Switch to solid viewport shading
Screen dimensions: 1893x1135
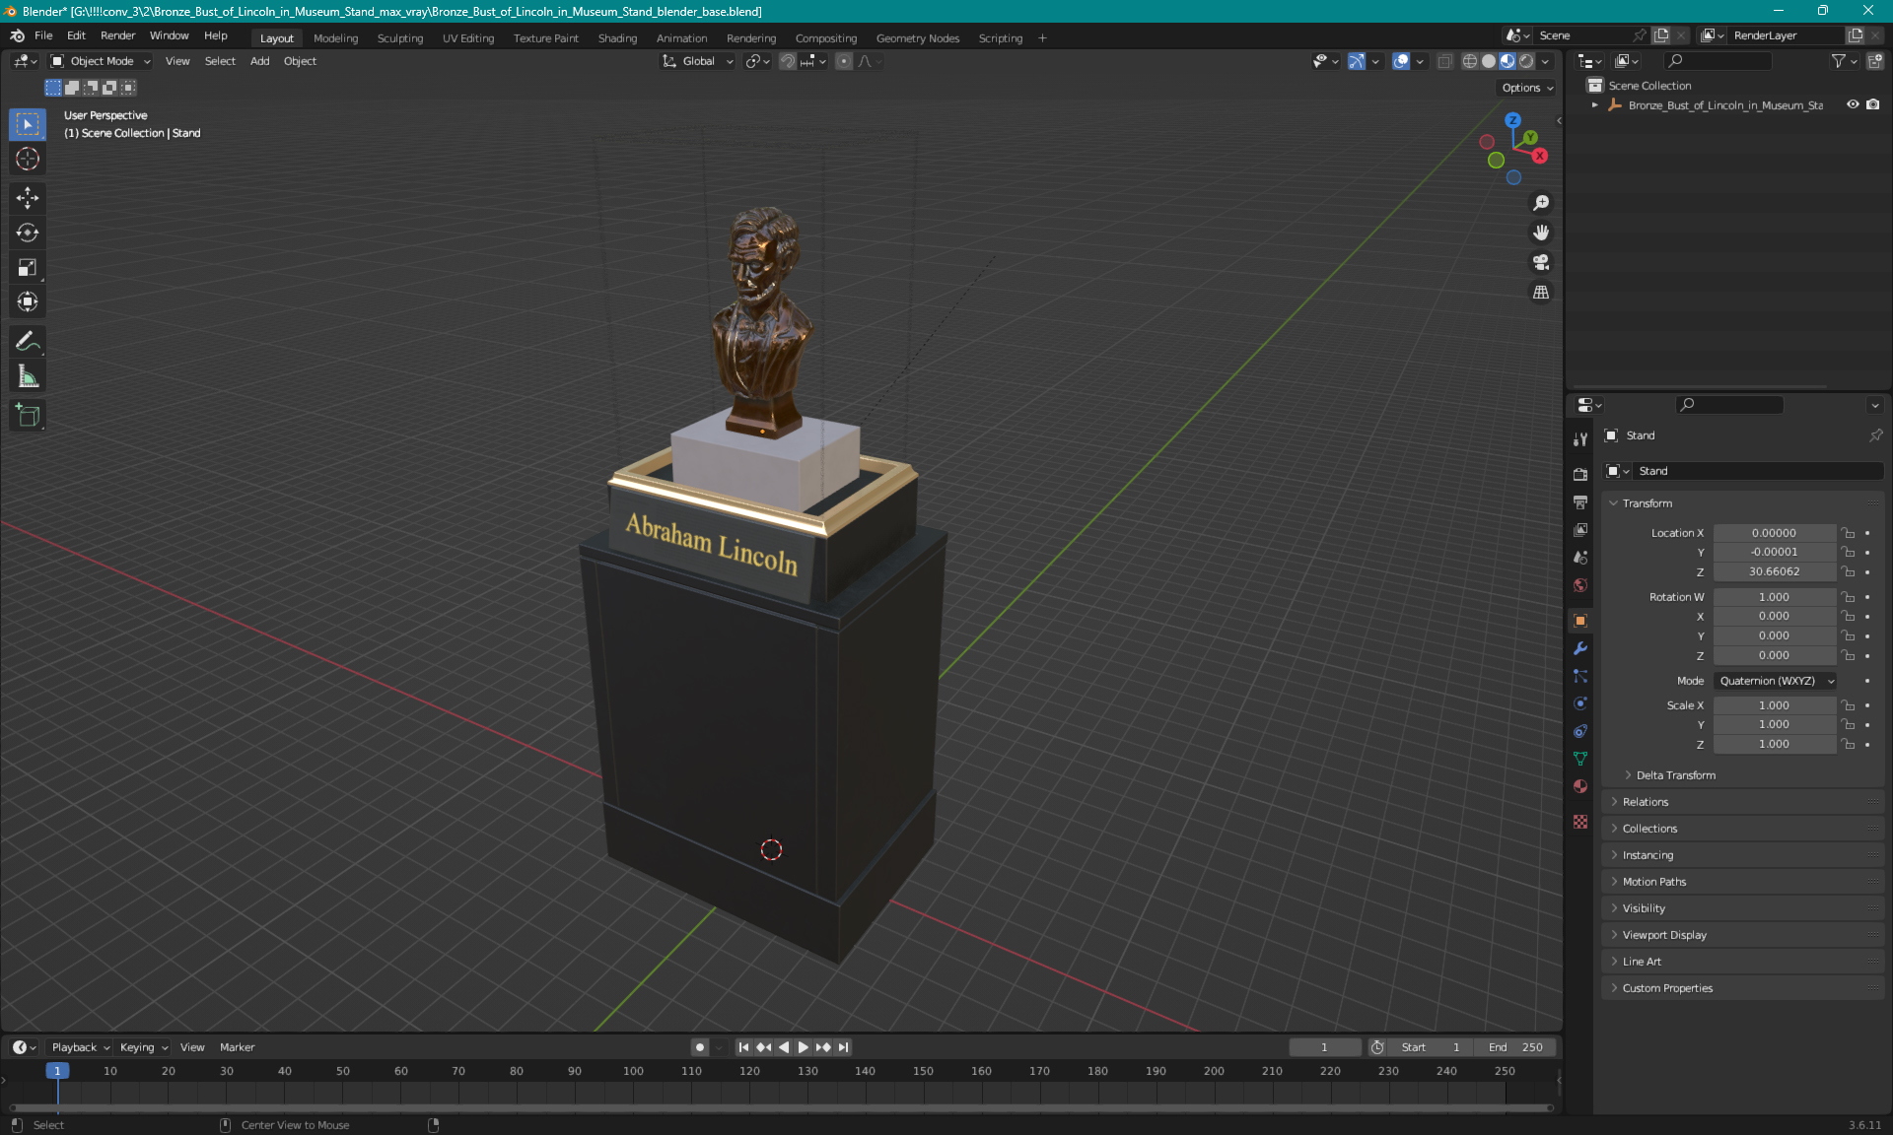tap(1489, 61)
